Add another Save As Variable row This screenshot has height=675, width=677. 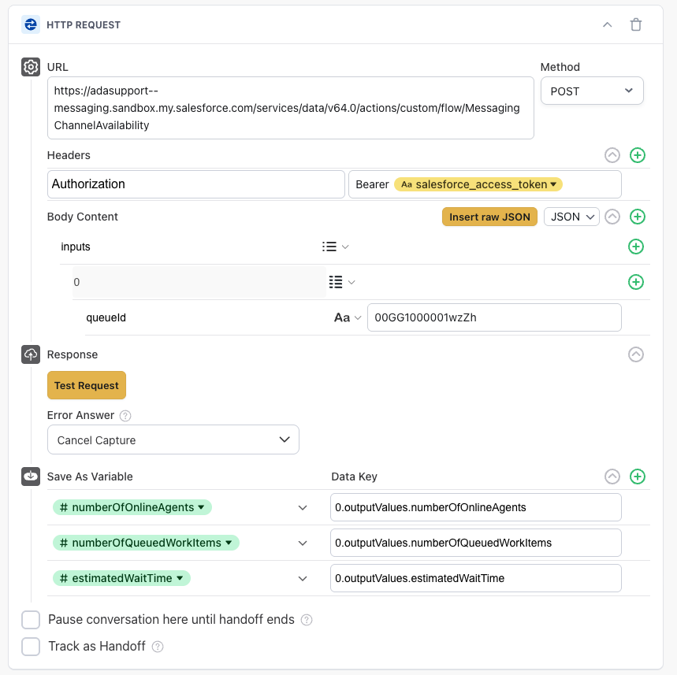pyautogui.click(x=638, y=477)
